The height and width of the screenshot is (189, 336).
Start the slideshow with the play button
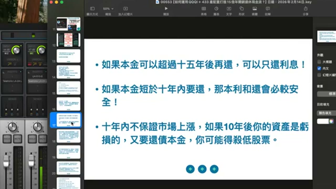coord(166,9)
